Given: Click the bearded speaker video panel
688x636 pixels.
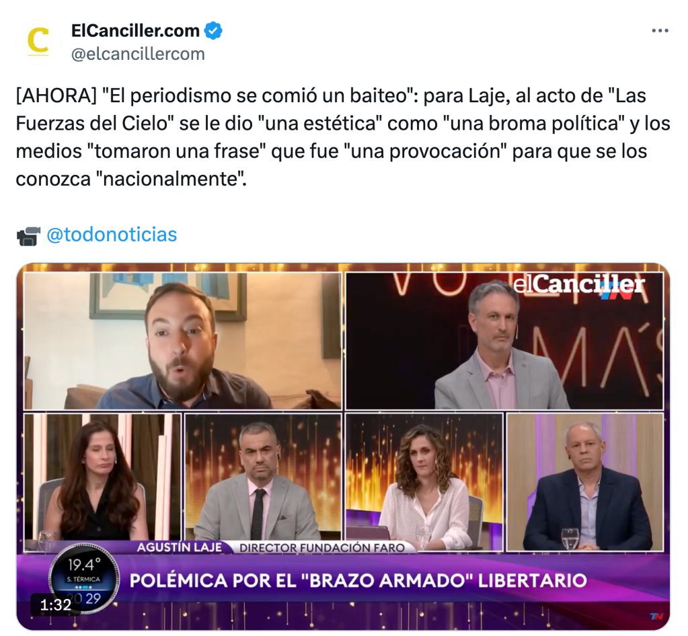Looking at the screenshot, I should point(182,342).
